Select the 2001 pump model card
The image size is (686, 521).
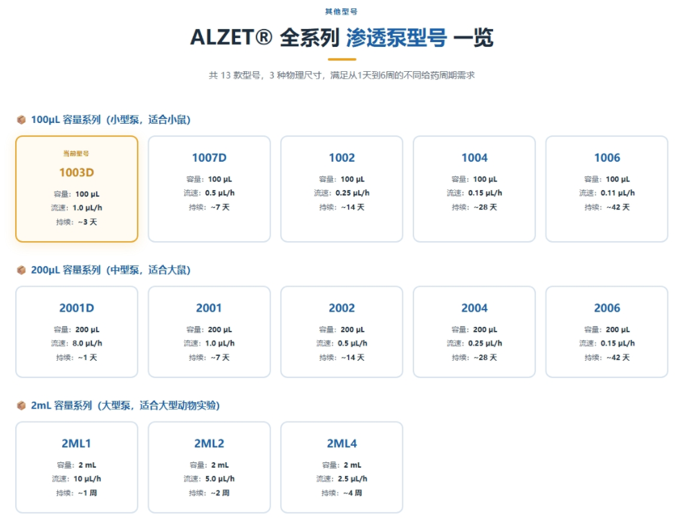tap(209, 331)
